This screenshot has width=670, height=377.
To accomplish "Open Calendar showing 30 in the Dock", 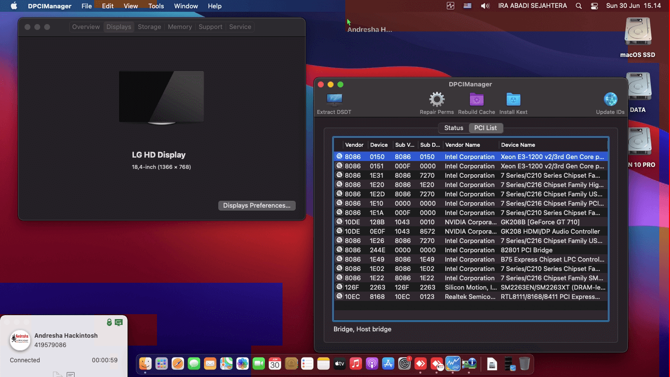I will tap(275, 364).
